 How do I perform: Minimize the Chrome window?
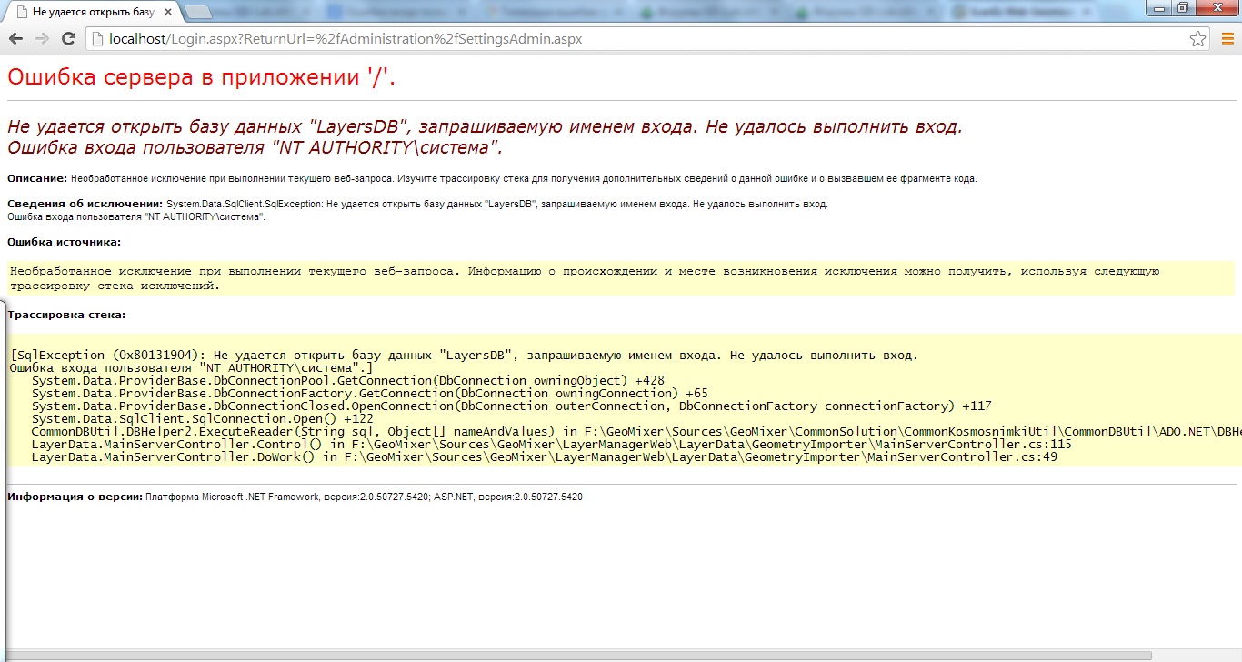pos(1160,8)
